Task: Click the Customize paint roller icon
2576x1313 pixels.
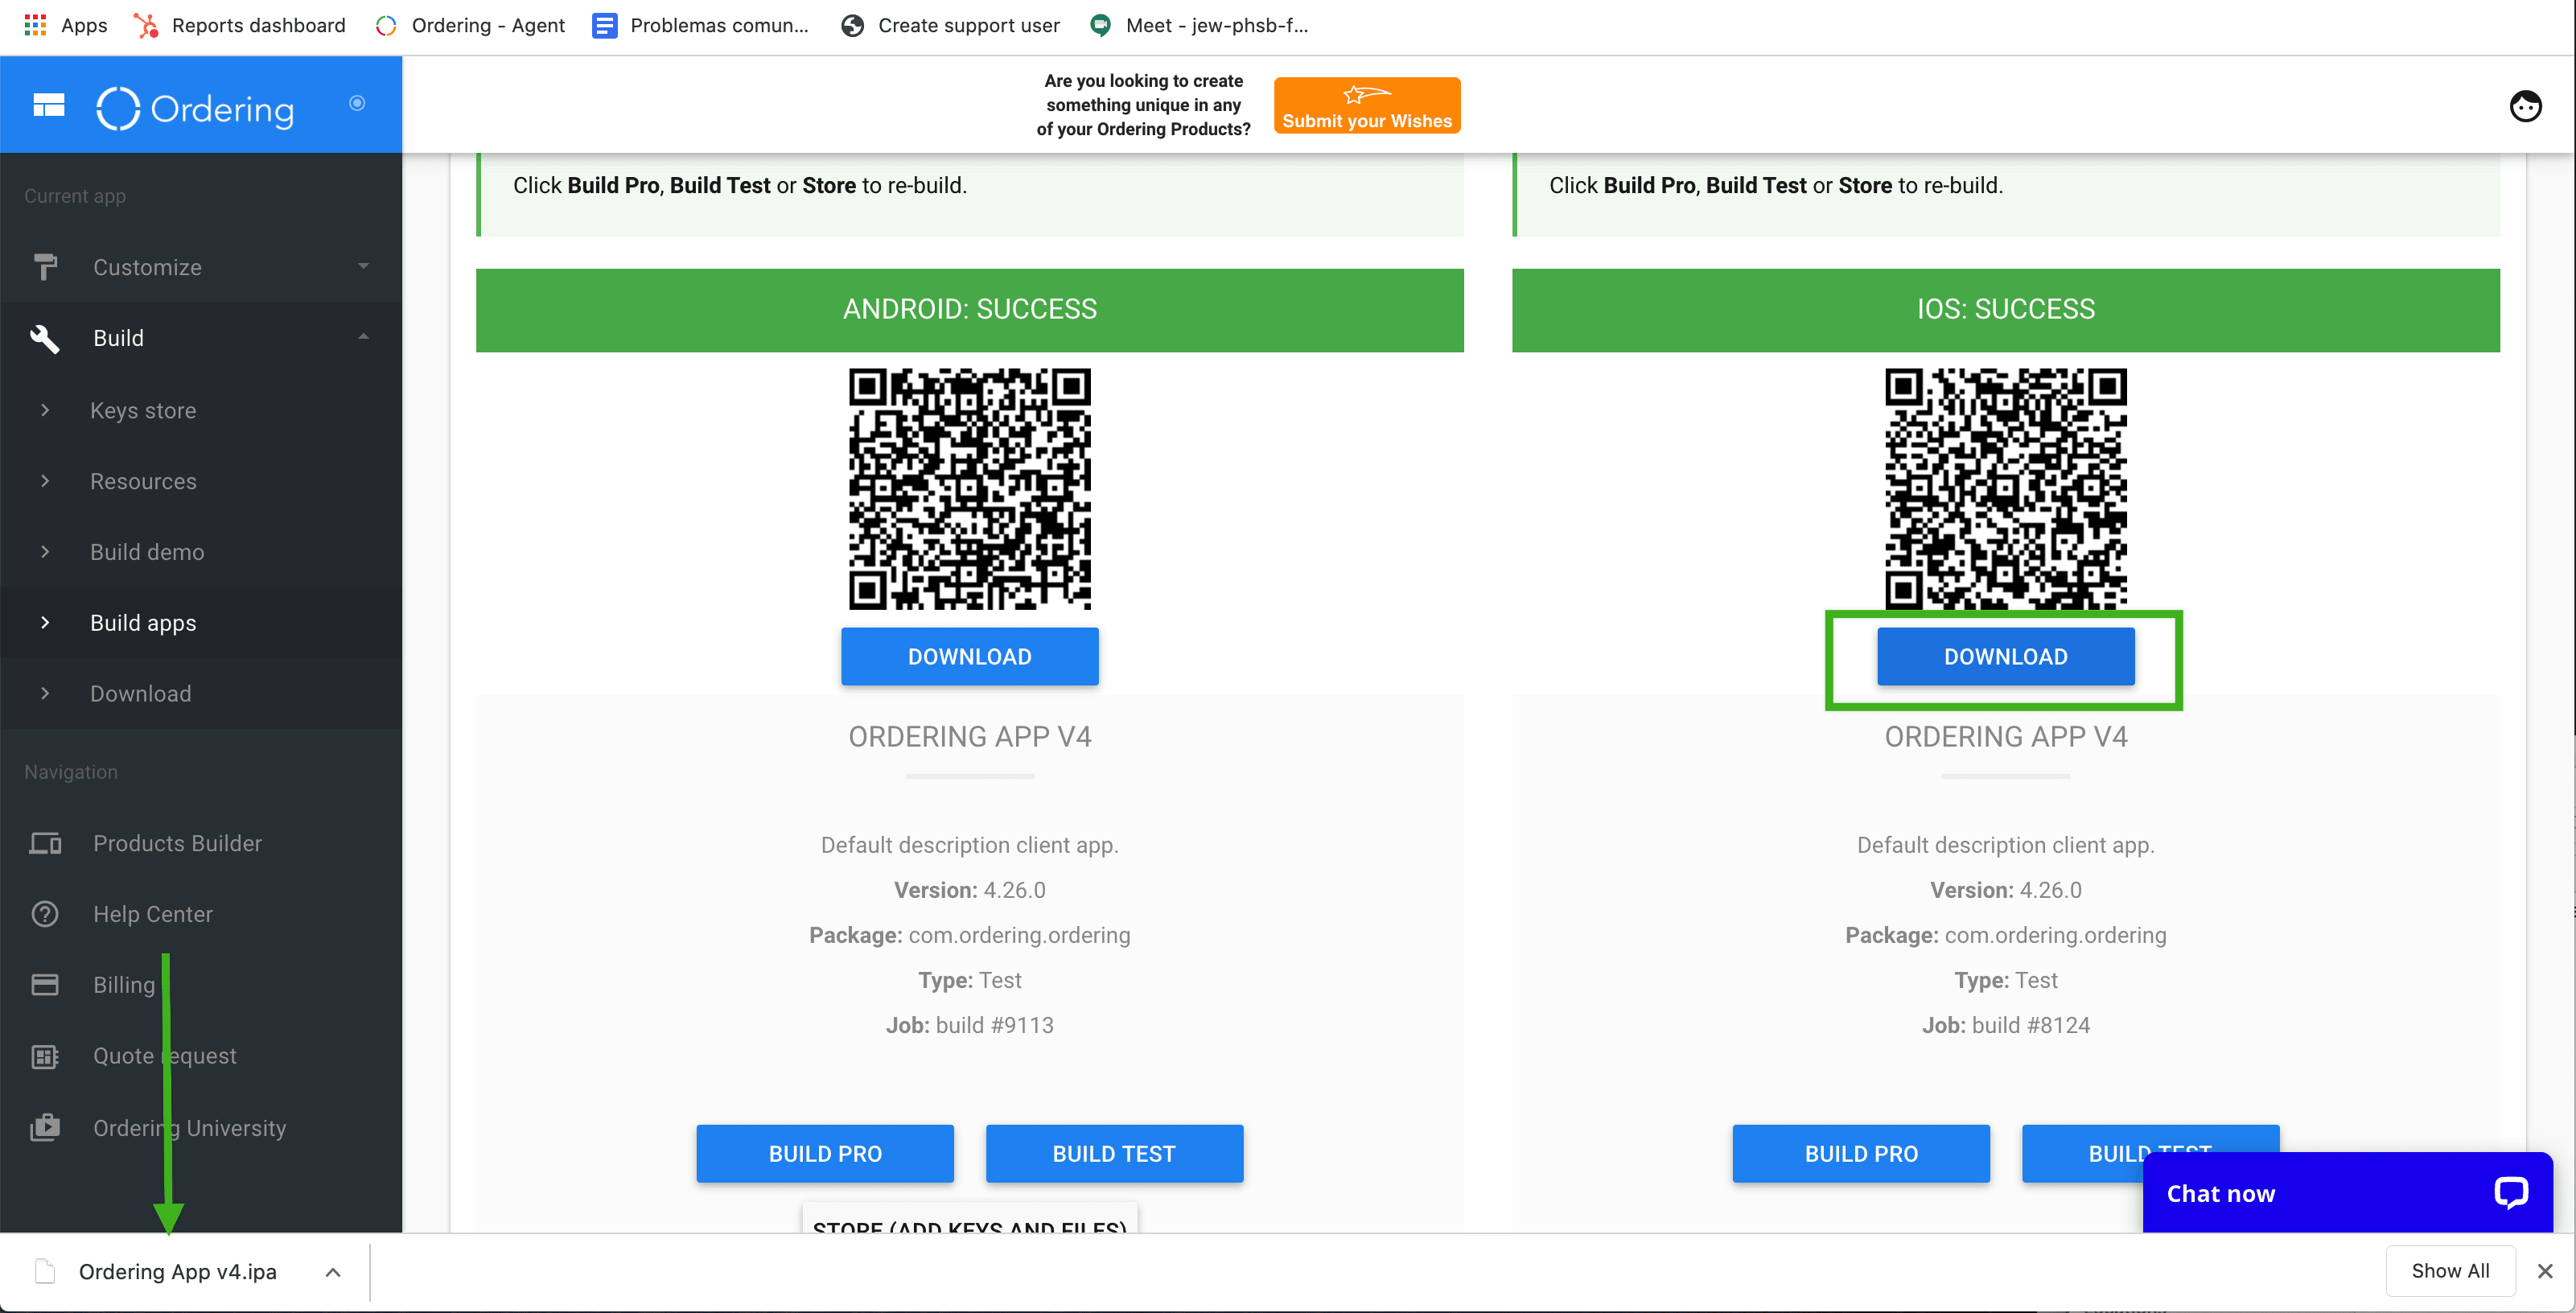Action: [x=45, y=267]
